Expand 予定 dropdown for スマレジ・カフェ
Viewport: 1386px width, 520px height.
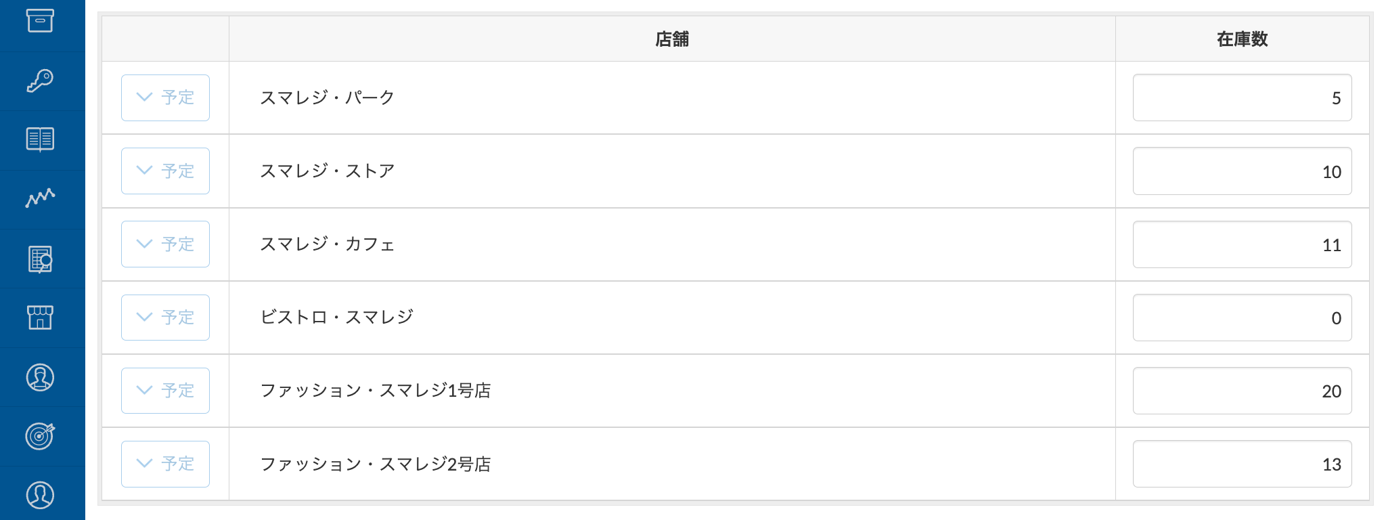point(165,244)
